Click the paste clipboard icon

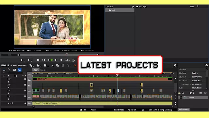tap(63, 65)
